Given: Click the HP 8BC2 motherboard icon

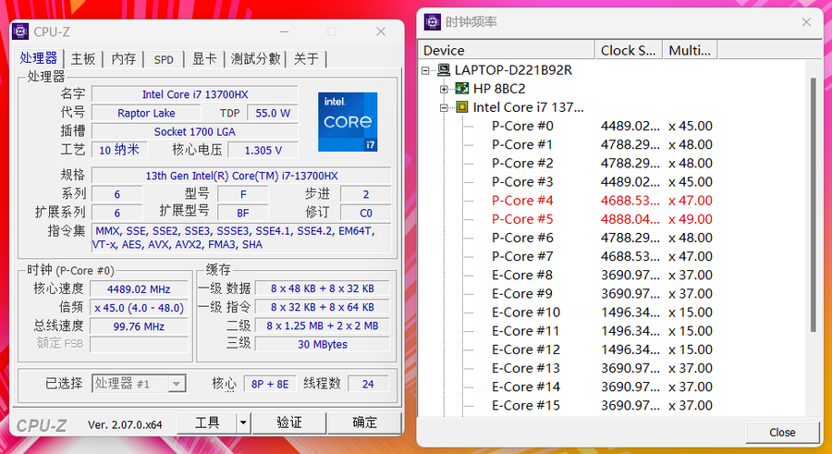Looking at the screenshot, I should 462,89.
